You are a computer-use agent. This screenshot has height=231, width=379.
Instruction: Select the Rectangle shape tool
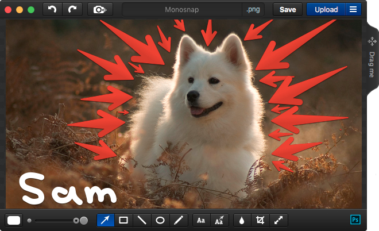(123, 220)
